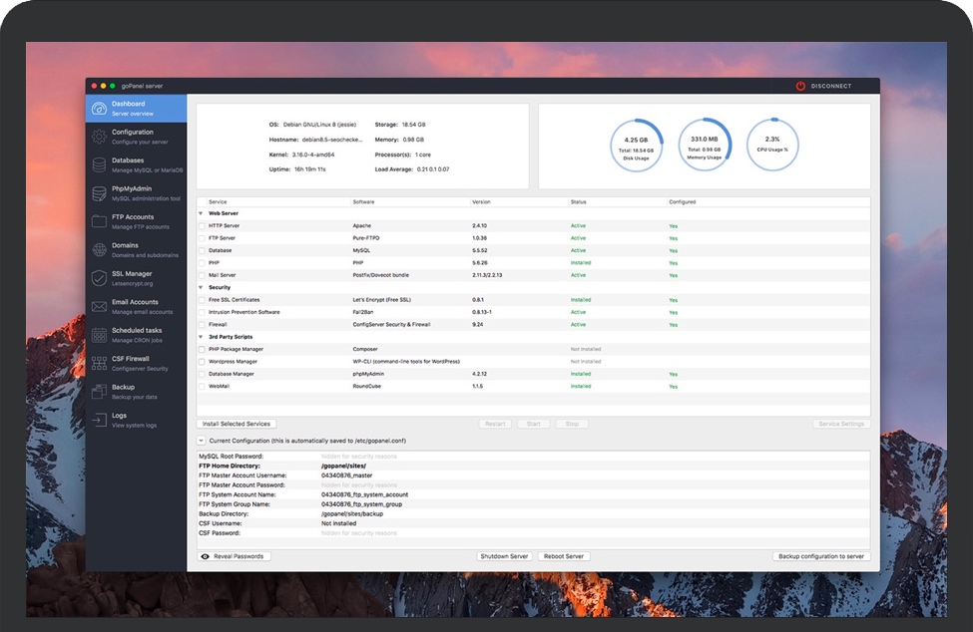Open Configuration gear icon in sidebar

tap(99, 137)
